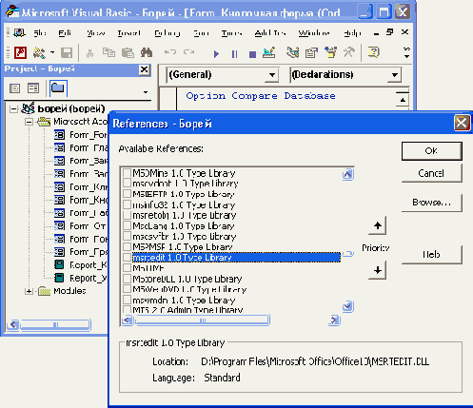Click the View Microsoft Access toolbar icon
Image resolution: width=473 pixels, height=408 pixels.
coord(21,52)
